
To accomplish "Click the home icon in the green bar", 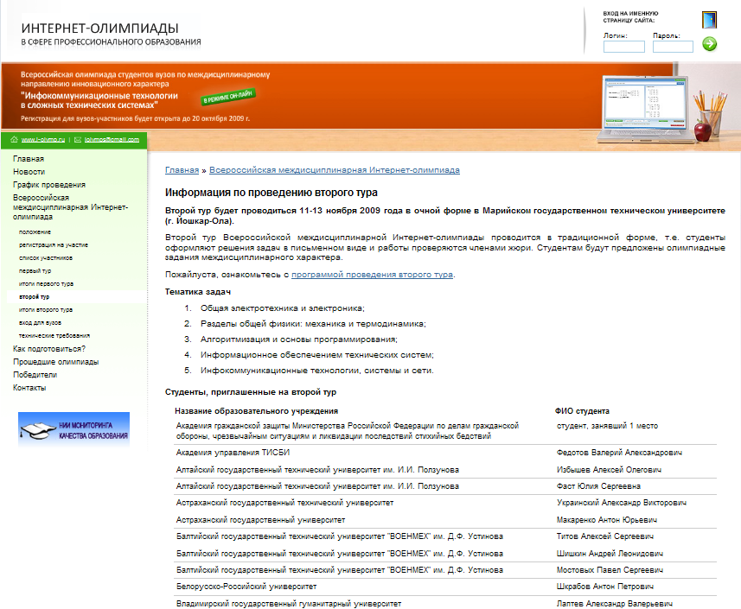I will point(14,140).
